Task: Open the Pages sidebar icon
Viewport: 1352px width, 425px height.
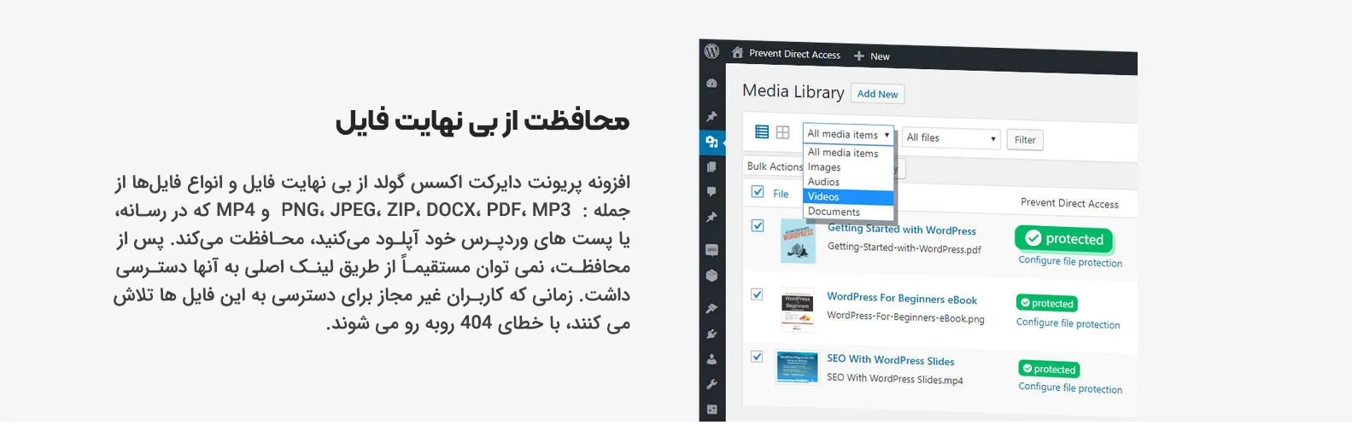Action: point(711,167)
